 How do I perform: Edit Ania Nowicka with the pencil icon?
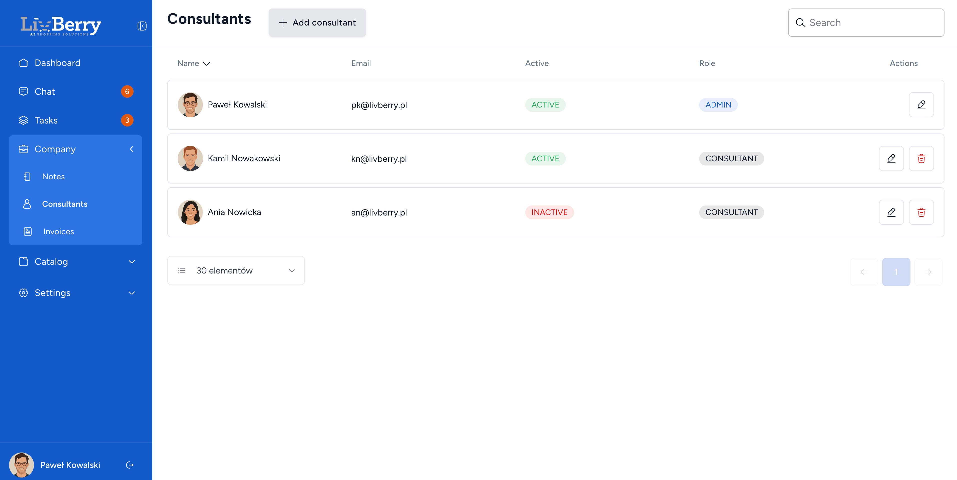[891, 212]
